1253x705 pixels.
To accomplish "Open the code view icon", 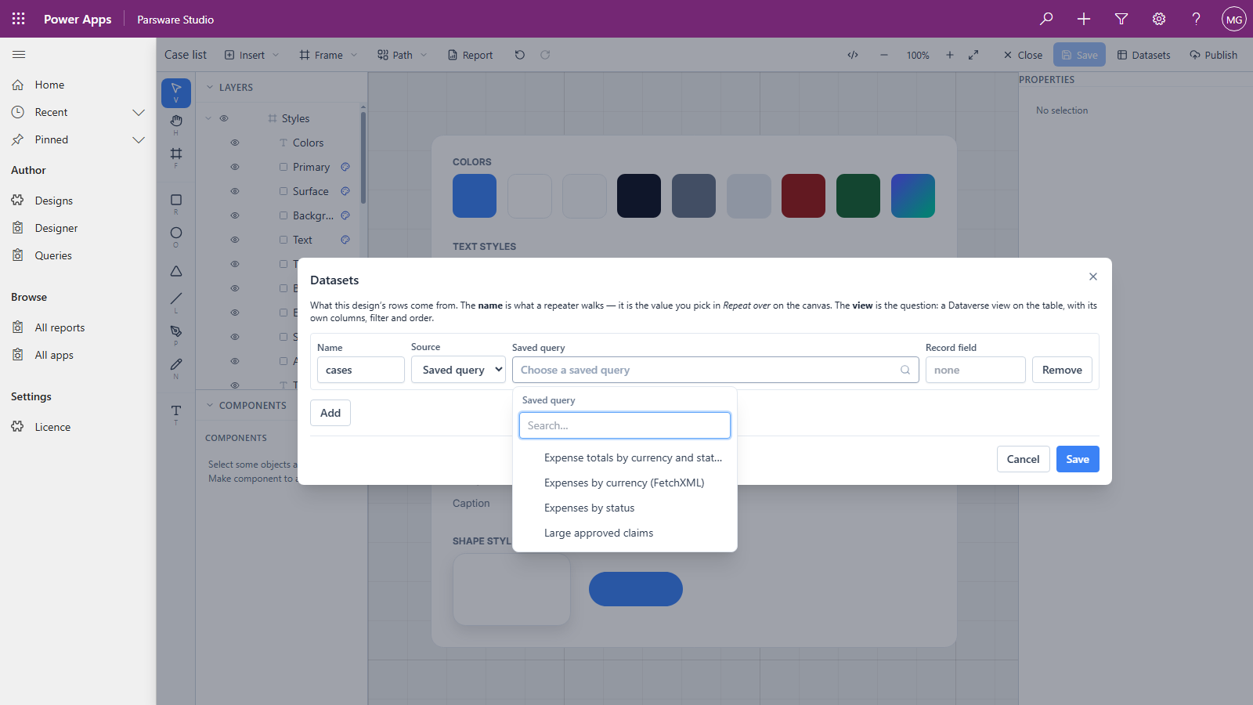I will pyautogui.click(x=853, y=55).
